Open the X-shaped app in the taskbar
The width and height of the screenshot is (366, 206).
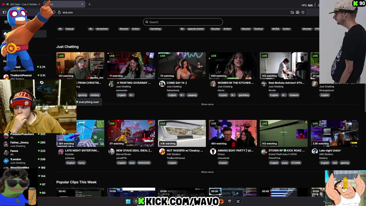(x=238, y=201)
